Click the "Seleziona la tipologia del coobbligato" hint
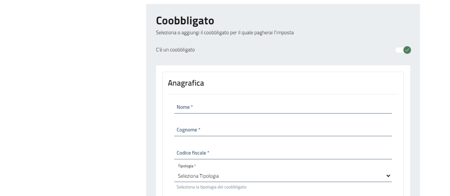450x196 pixels. [211, 187]
